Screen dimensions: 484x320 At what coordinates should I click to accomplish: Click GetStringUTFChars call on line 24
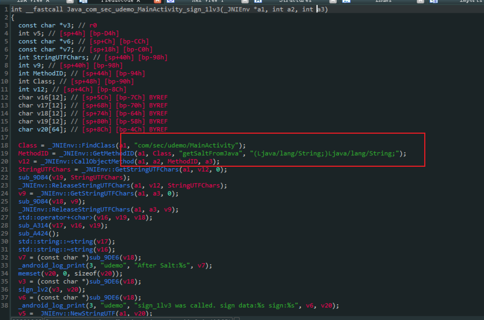[x=85, y=193]
